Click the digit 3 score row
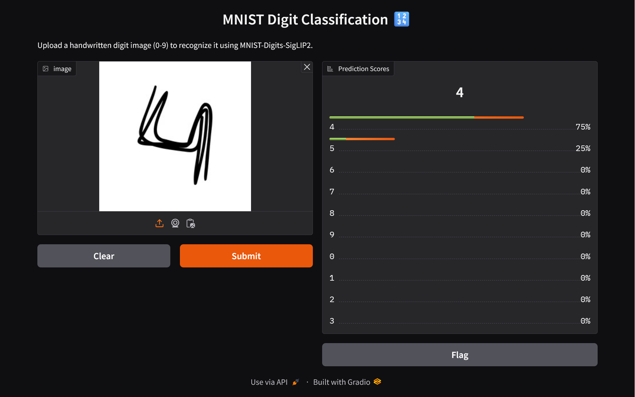This screenshot has height=397, width=635. tap(459, 321)
